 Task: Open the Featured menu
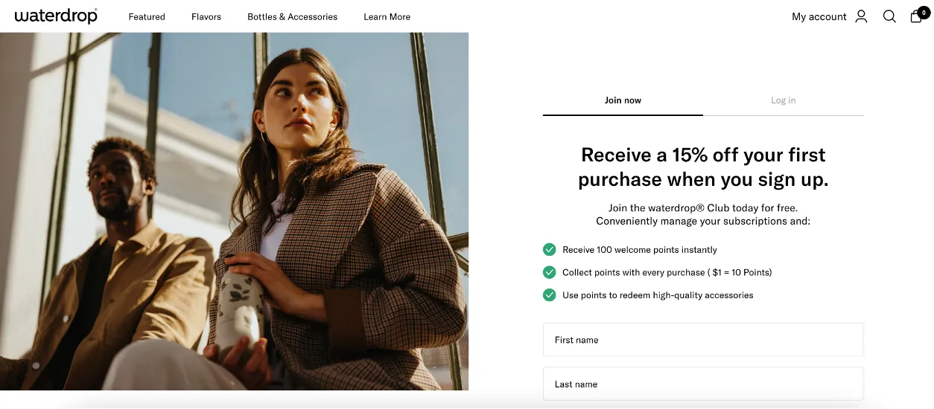pos(147,16)
